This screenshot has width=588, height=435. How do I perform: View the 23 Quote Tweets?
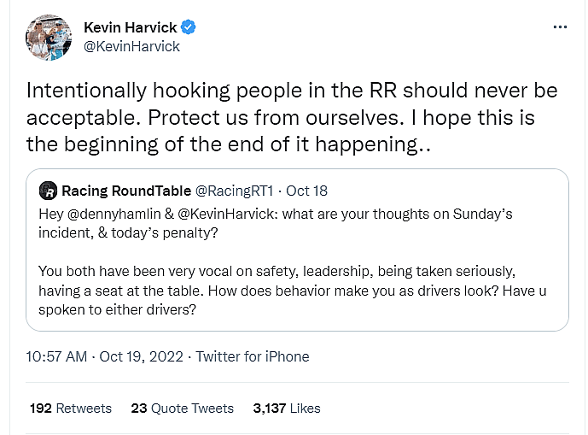tap(182, 409)
